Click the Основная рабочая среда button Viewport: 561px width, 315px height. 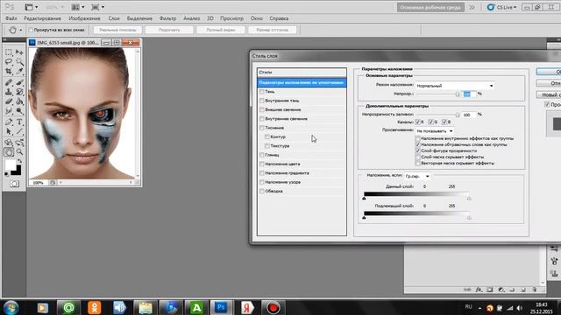(430, 7)
